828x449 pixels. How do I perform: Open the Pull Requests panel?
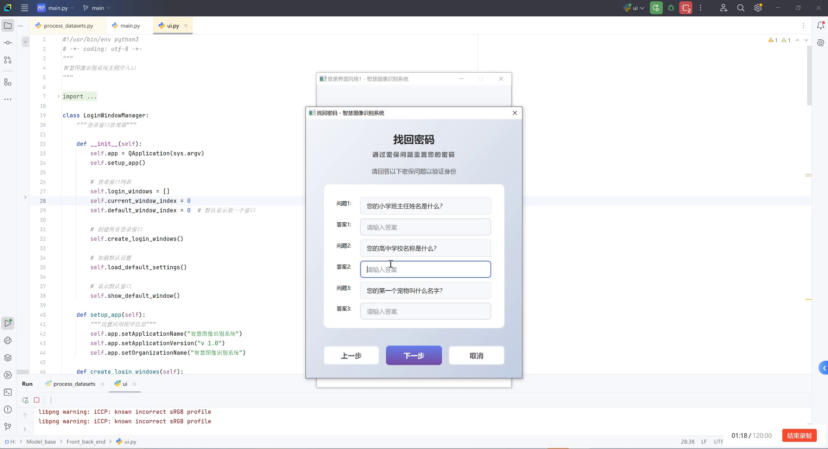pos(7,60)
